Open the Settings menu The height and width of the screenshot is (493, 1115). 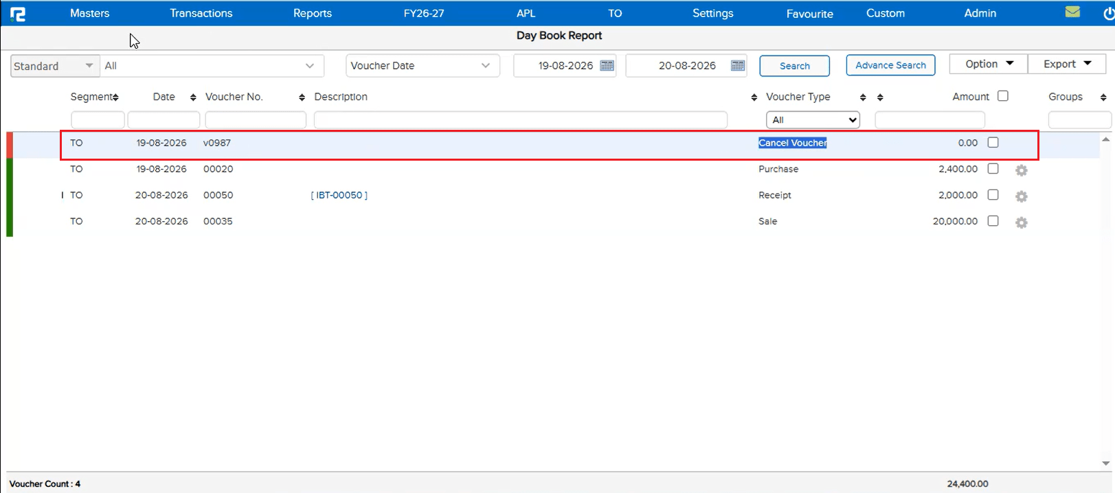(712, 13)
